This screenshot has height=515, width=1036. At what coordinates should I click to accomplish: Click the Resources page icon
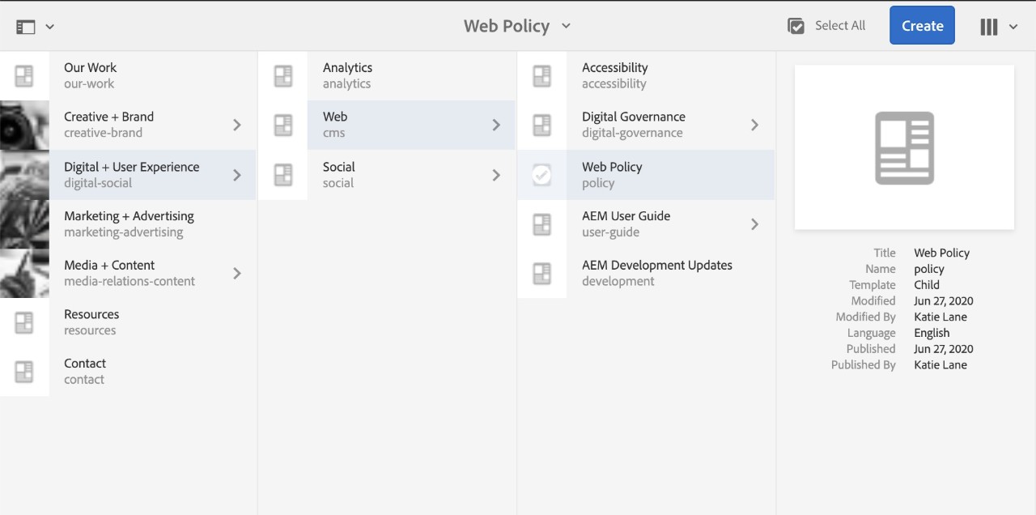pyautogui.click(x=24, y=322)
